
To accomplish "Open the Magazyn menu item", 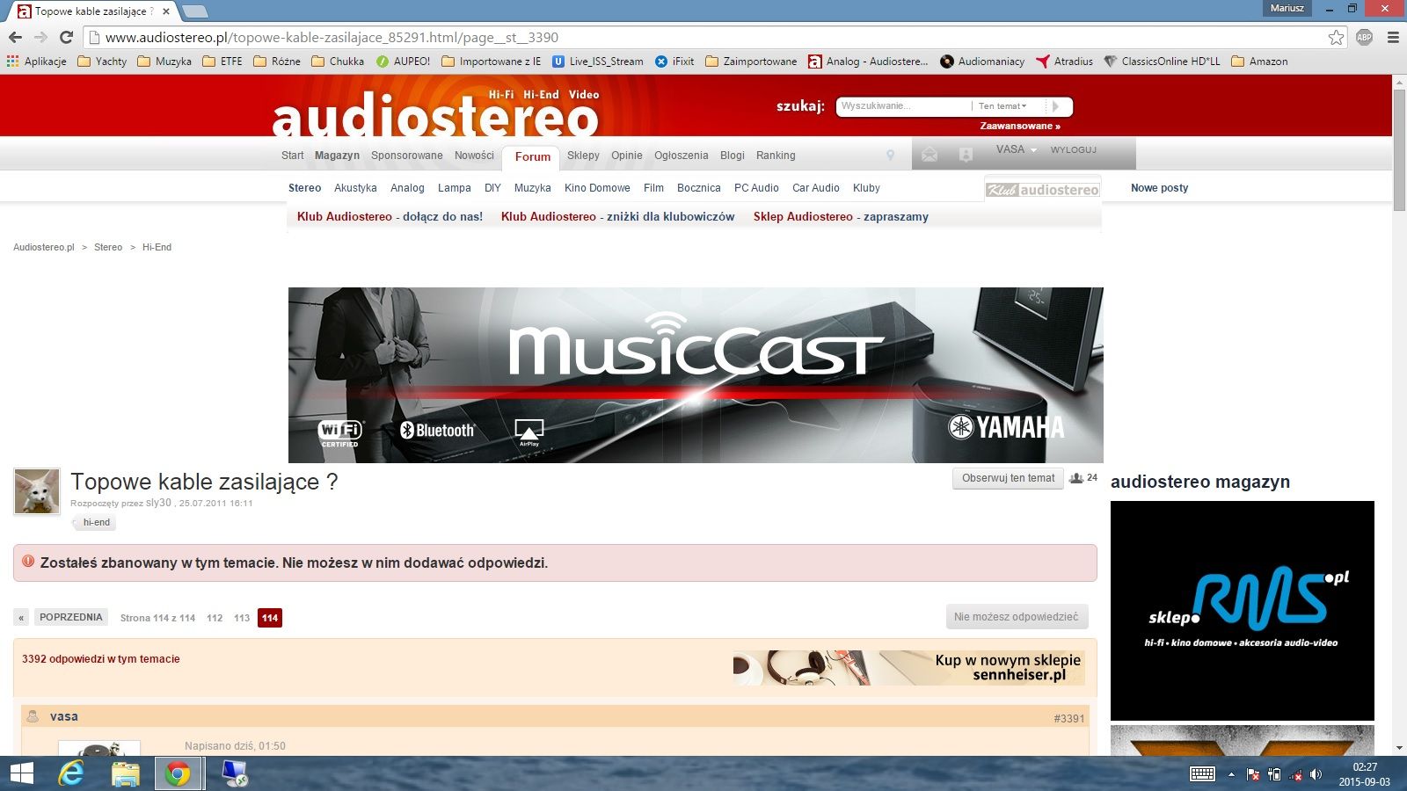I will click(x=337, y=156).
